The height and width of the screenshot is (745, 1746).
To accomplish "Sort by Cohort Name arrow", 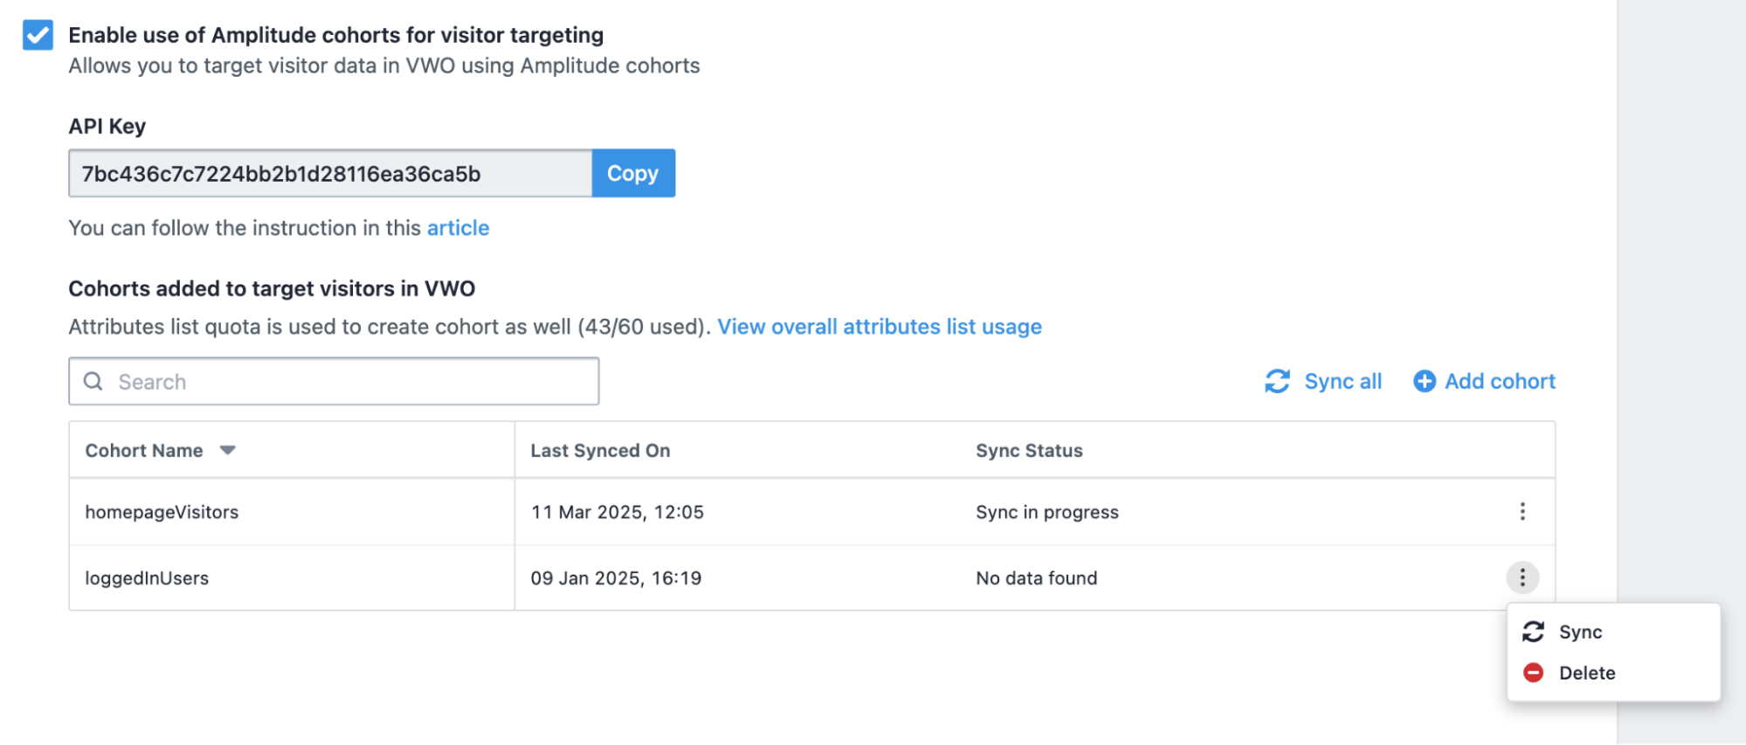I will [x=228, y=451].
